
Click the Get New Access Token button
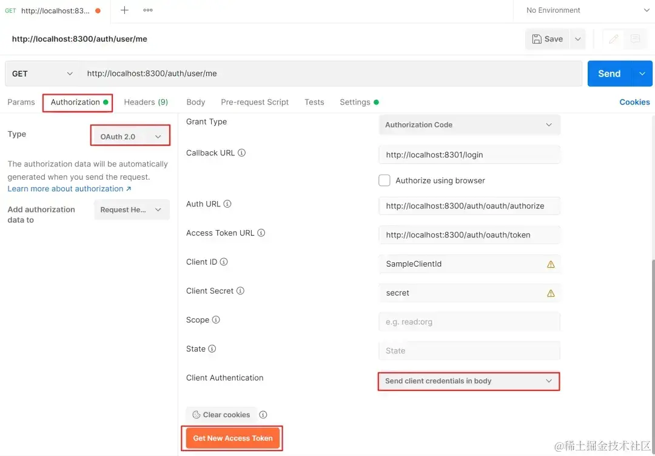pos(232,437)
